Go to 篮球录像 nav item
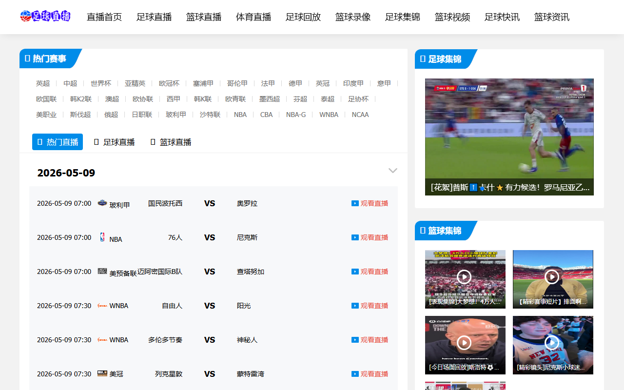This screenshot has height=390, width=624. click(353, 17)
